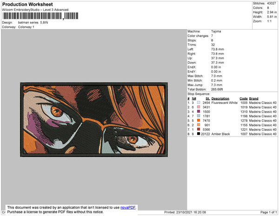Click the 'Fluorescent White' description text
The height and width of the screenshot is (216, 279).
pos(225,103)
